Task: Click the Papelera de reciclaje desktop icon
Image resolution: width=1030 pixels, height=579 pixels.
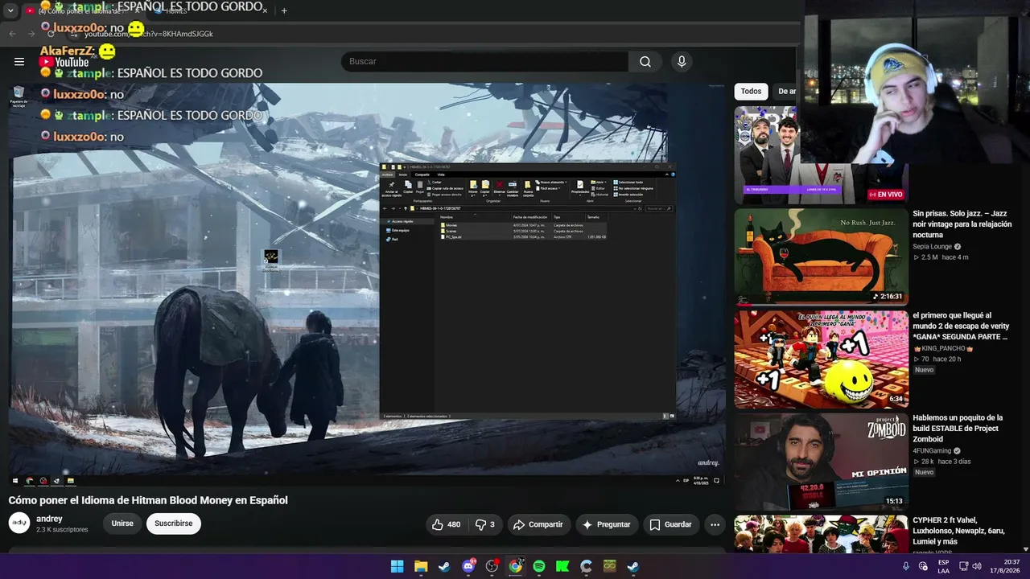Action: click(19, 96)
